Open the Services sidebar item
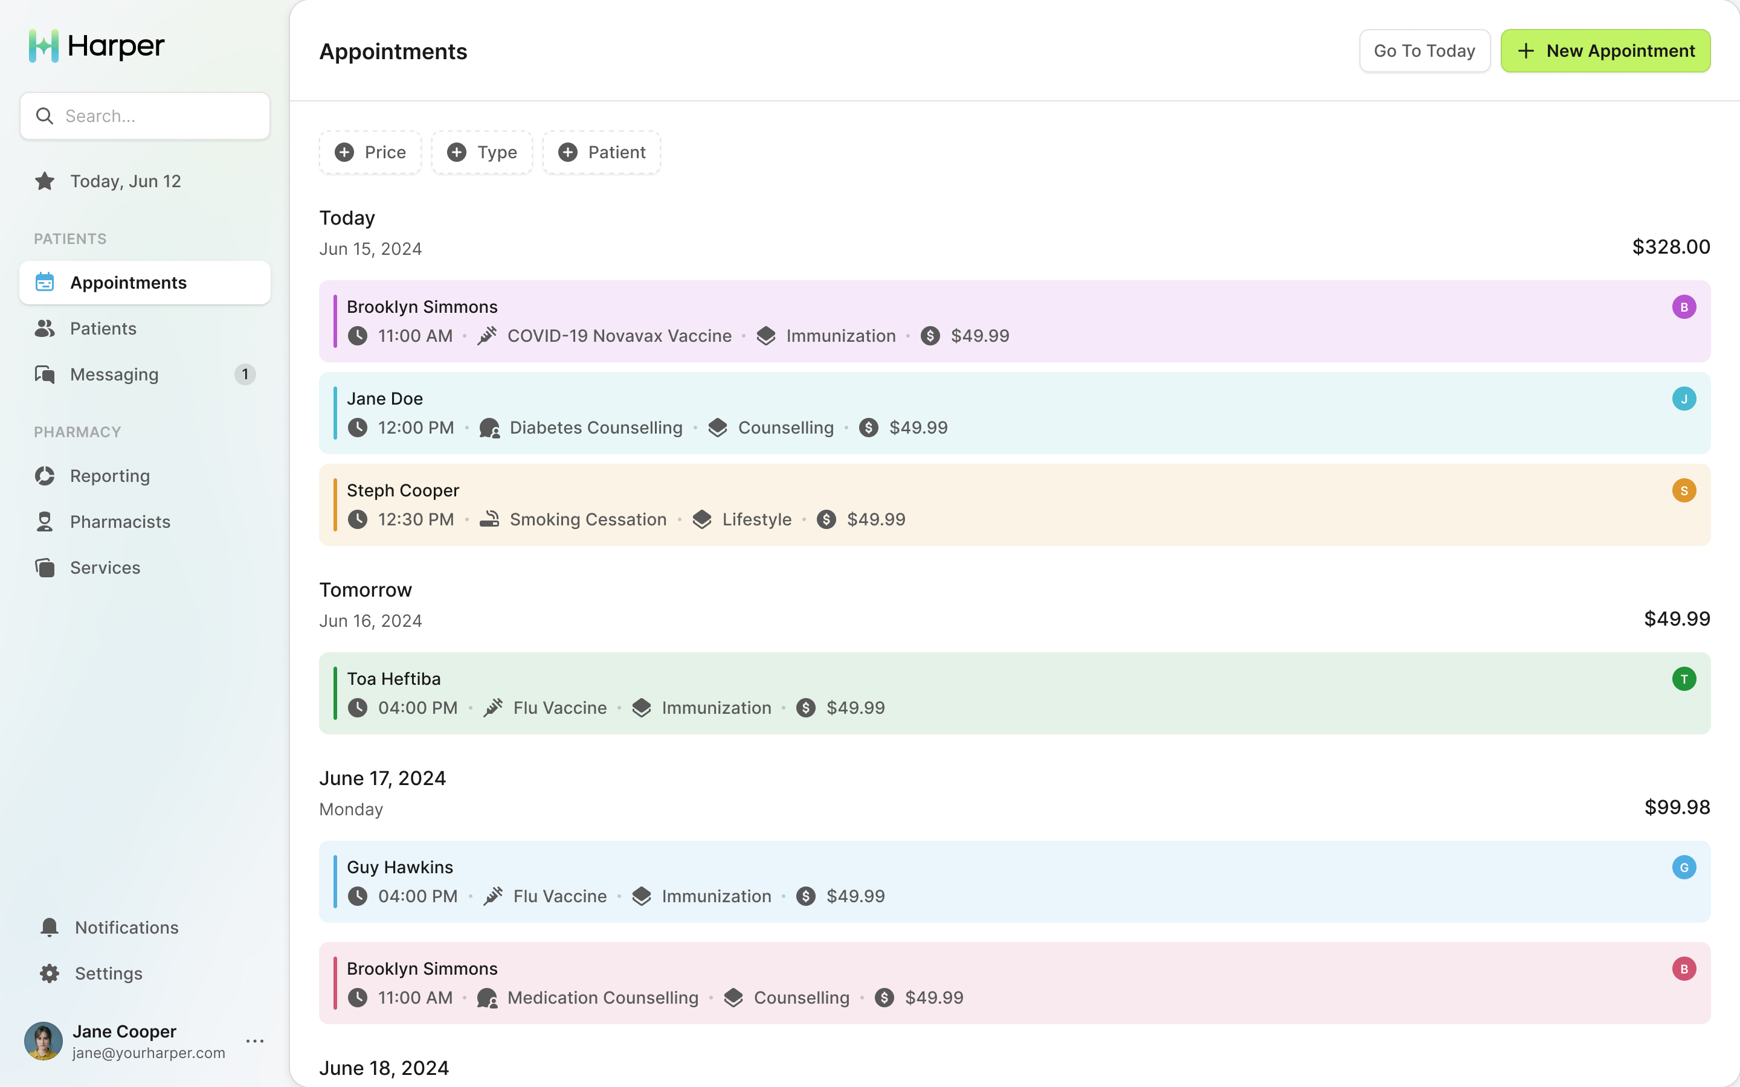 point(145,568)
